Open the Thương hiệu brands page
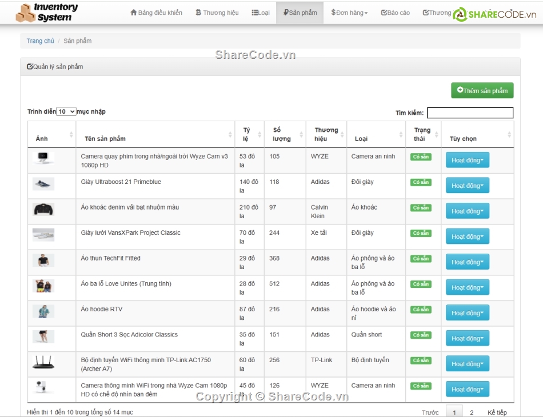The height and width of the screenshot is (417, 543). [x=217, y=13]
